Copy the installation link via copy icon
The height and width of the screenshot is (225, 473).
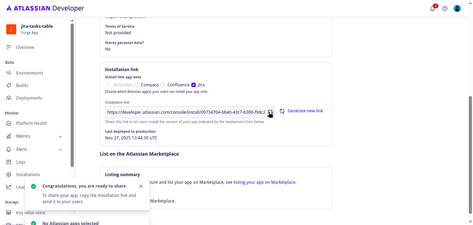click(270, 112)
